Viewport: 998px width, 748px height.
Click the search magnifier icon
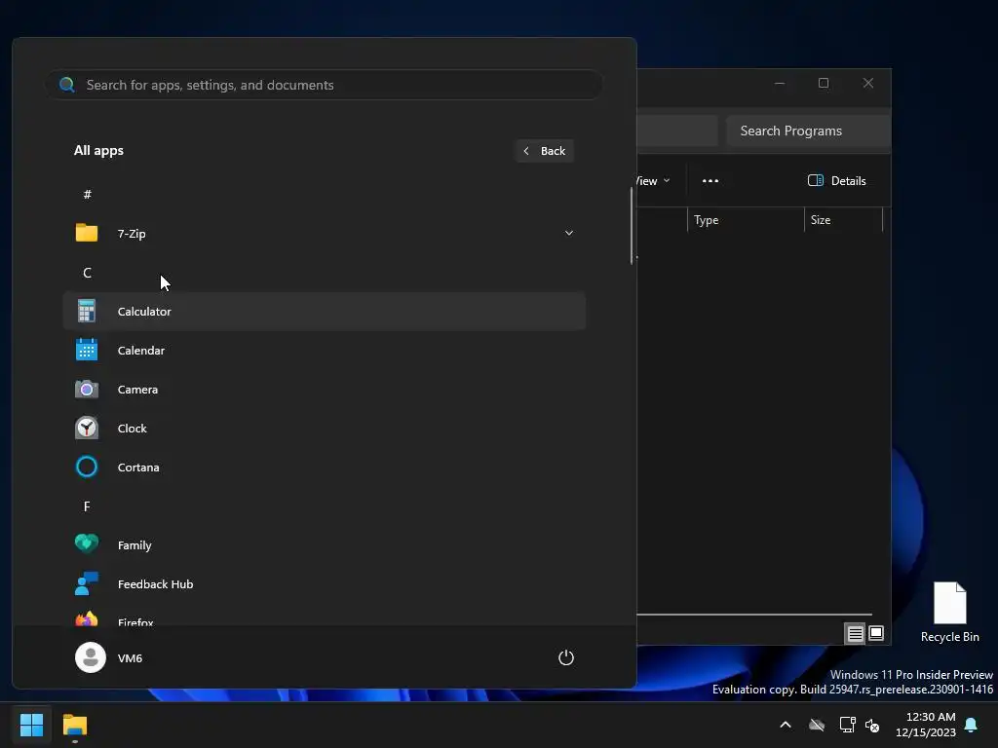pyautogui.click(x=67, y=85)
